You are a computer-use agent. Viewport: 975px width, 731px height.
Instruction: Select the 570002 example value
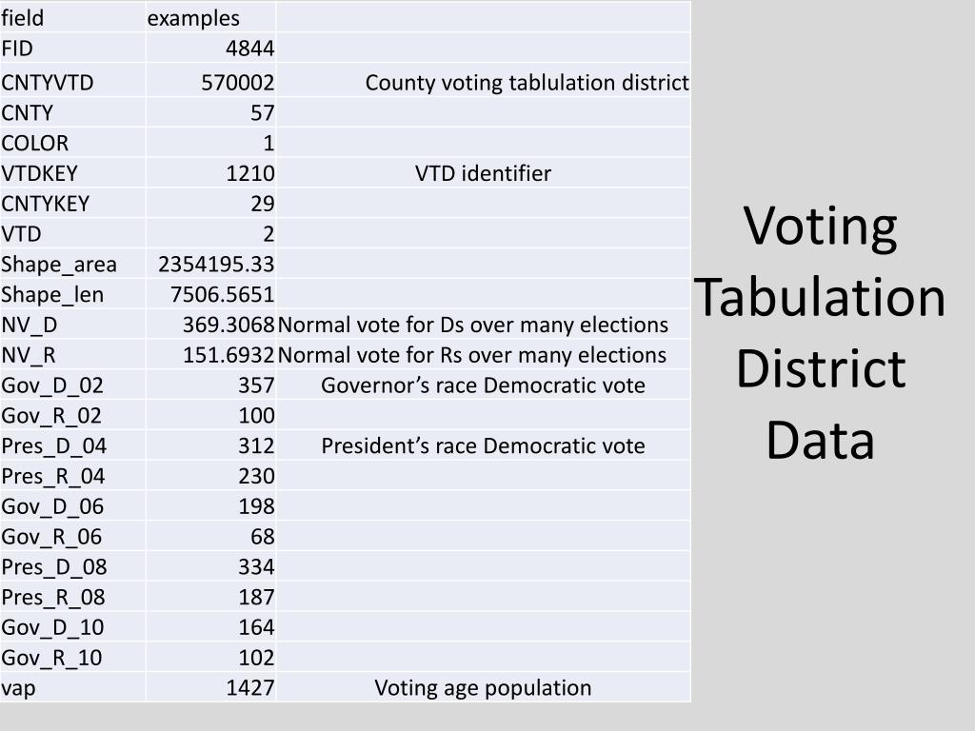237,82
